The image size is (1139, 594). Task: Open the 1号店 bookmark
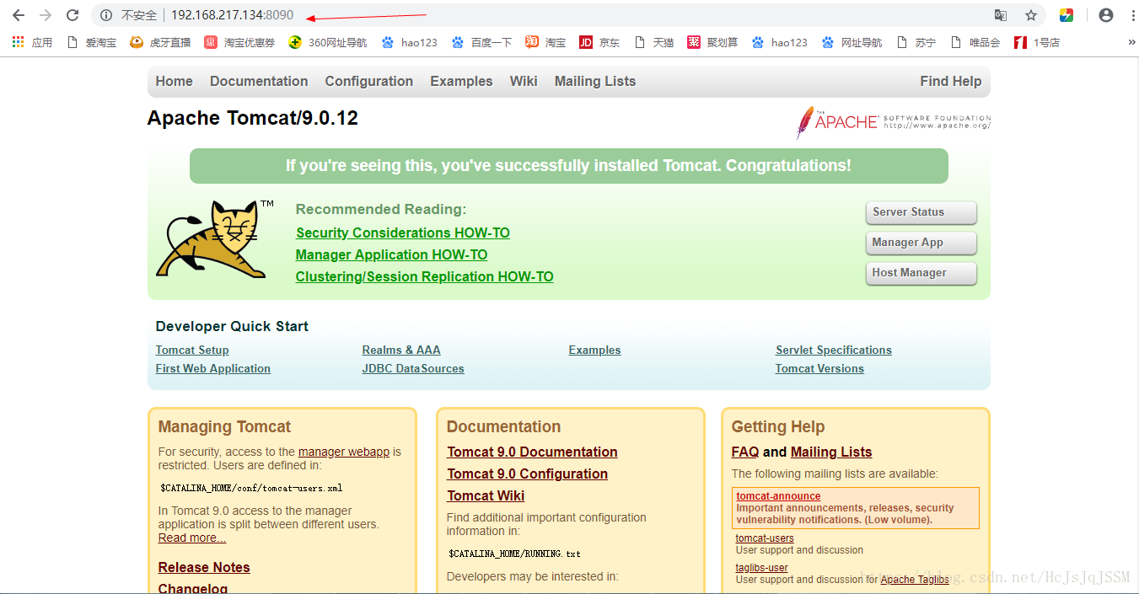1037,42
